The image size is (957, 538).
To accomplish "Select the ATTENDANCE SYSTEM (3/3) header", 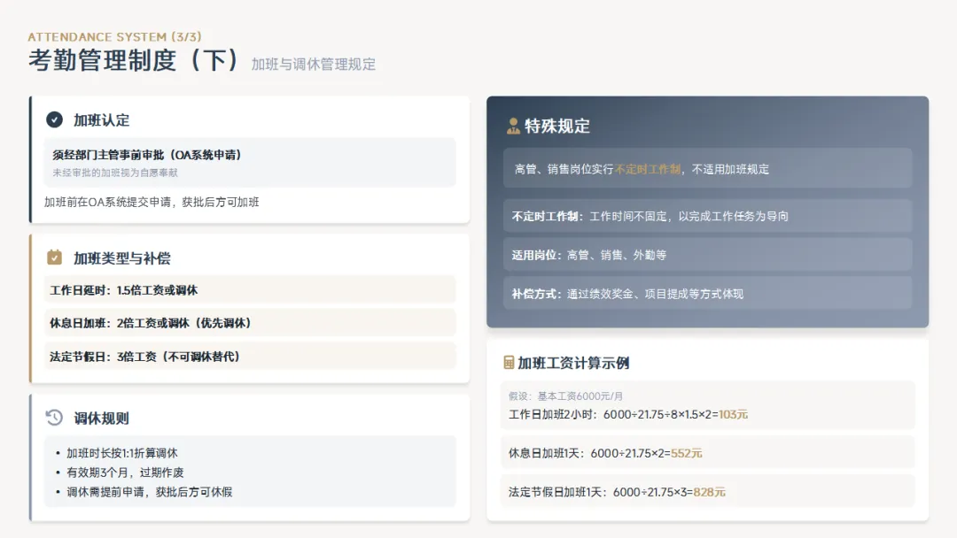I will click(114, 36).
